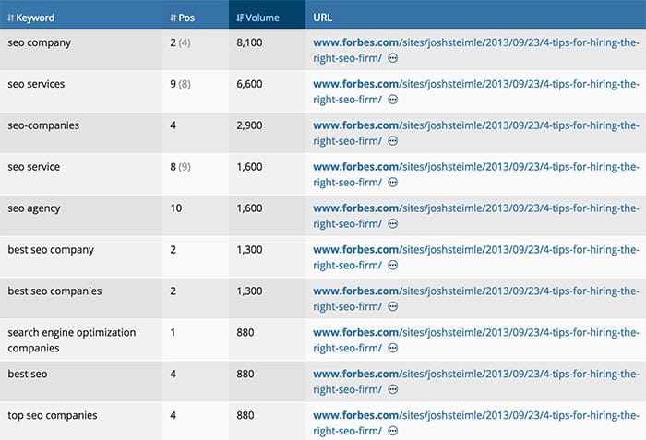Viewport: 646px width, 440px height.
Task: Open the ellipsis icon in top seo companies row
Action: coord(393,431)
